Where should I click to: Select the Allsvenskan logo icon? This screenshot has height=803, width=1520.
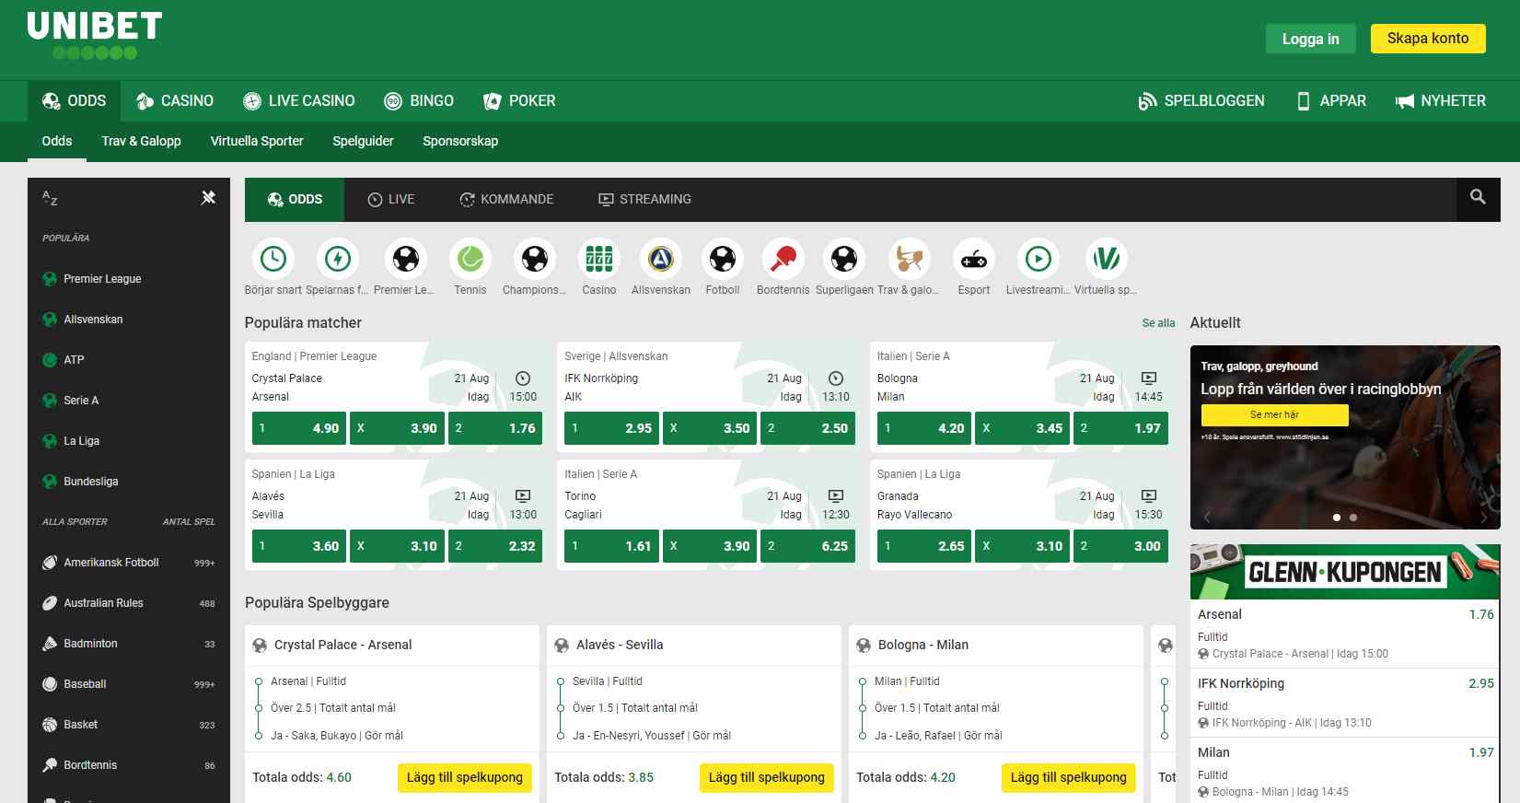[661, 259]
